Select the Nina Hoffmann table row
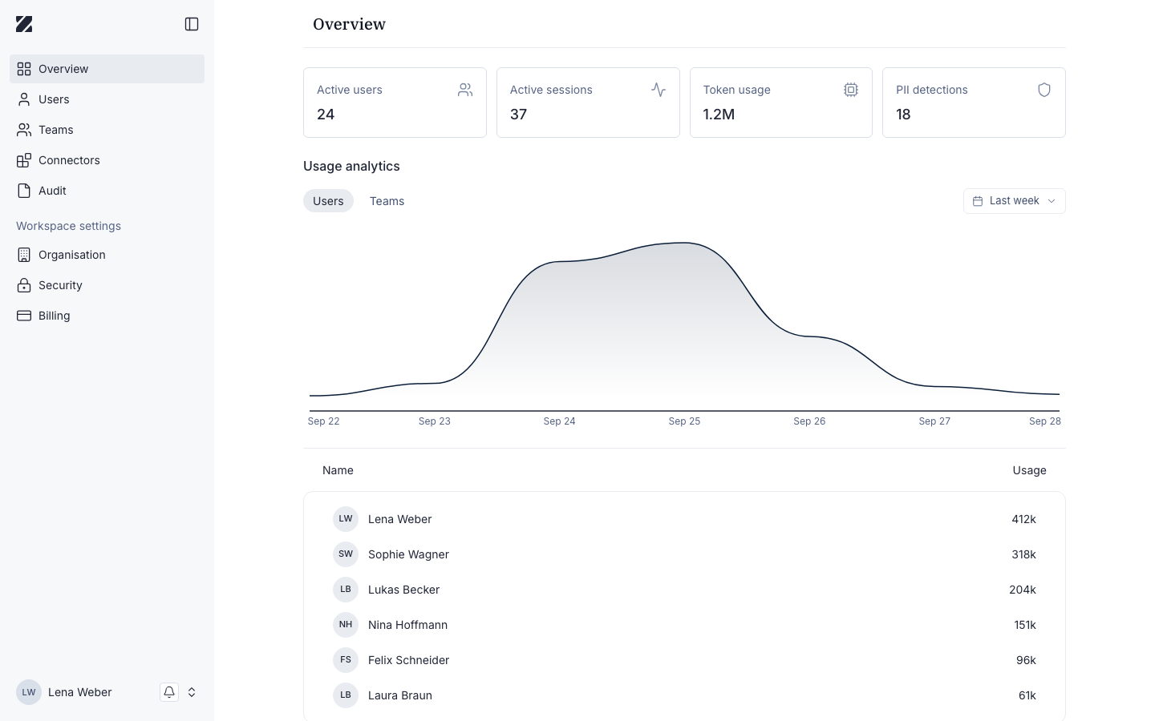Screen dimensions: 1155x721 tap(684, 625)
